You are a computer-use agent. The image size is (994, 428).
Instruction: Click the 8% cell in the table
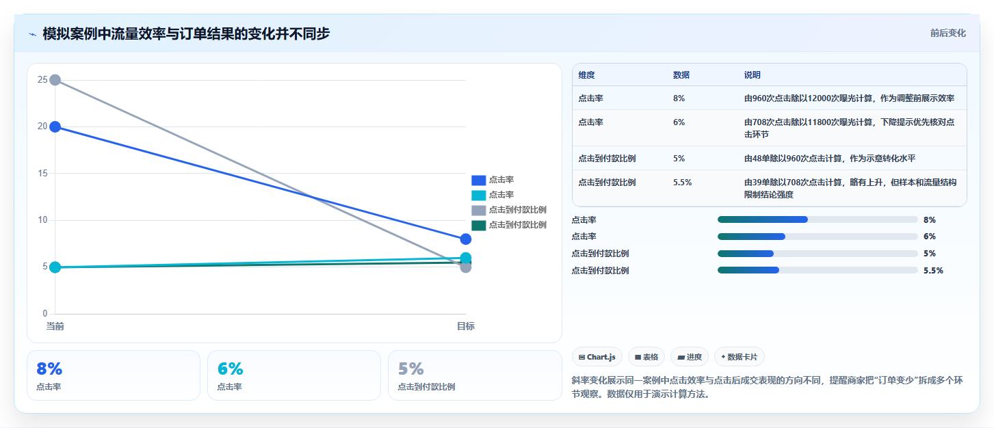(679, 98)
